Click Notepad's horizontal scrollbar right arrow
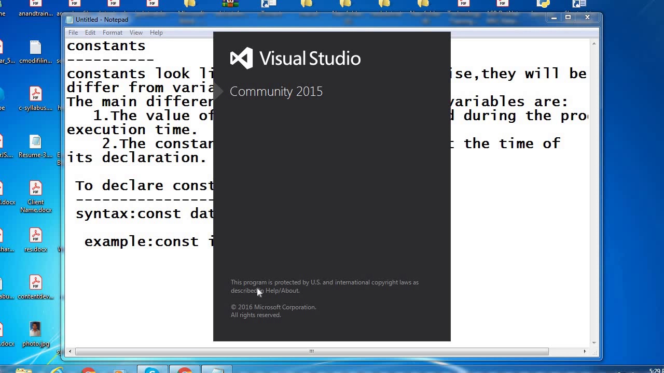The width and height of the screenshot is (664, 373). [x=585, y=351]
